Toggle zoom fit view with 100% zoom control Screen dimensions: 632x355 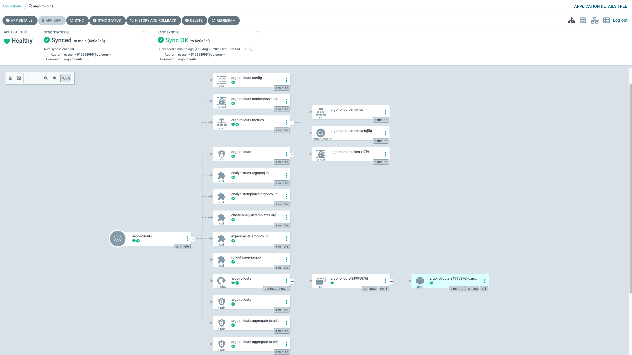click(65, 78)
